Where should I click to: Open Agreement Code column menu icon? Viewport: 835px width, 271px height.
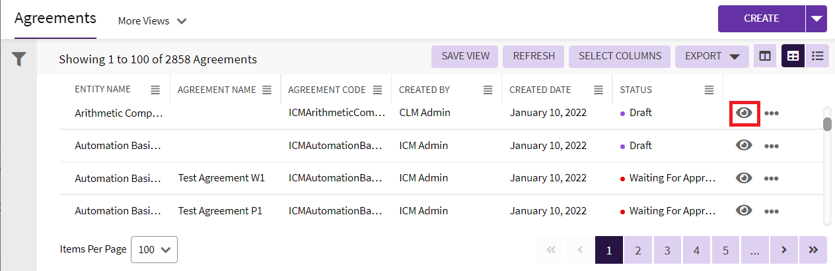tap(377, 90)
